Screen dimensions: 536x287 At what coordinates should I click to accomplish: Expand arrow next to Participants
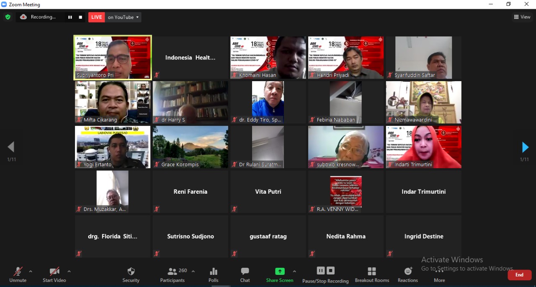click(193, 272)
